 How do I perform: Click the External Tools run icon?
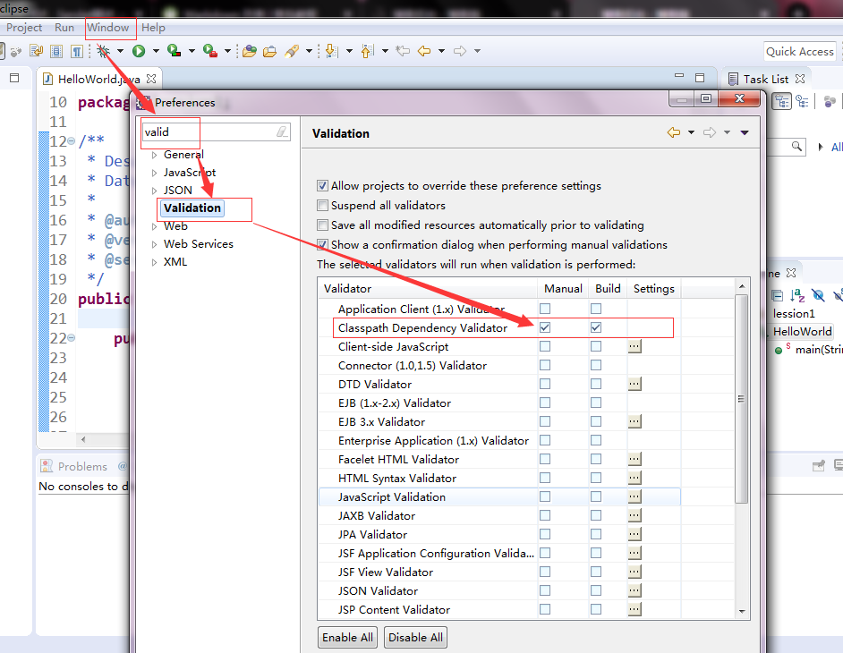[209, 50]
